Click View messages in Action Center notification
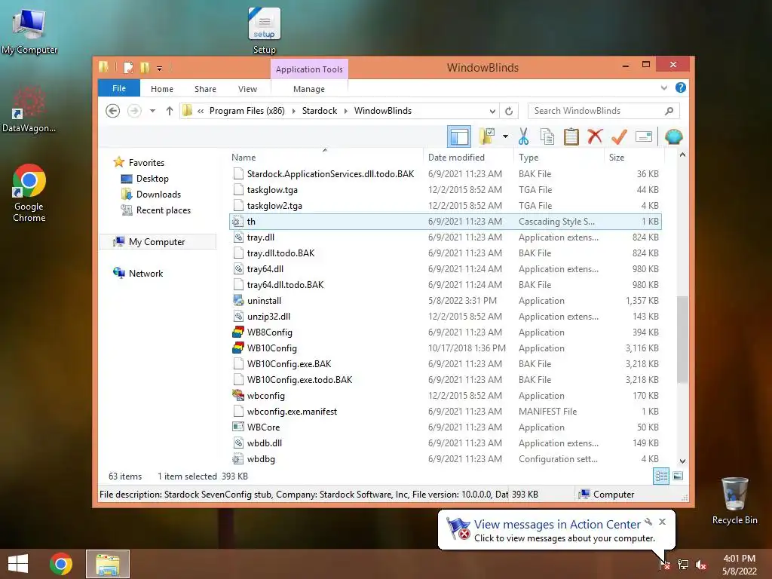 557,525
